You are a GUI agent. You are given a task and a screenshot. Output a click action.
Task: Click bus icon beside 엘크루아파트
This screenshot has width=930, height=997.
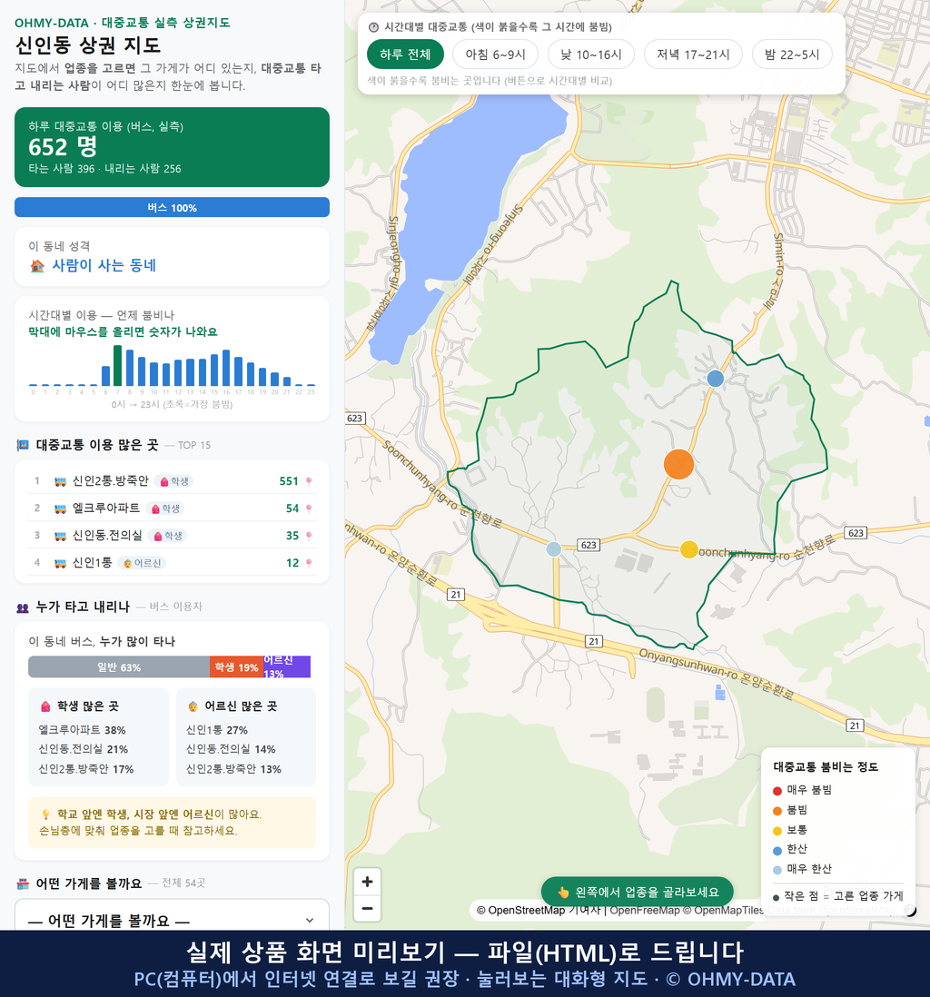click(x=61, y=508)
